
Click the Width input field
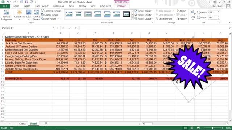coord(213,18)
